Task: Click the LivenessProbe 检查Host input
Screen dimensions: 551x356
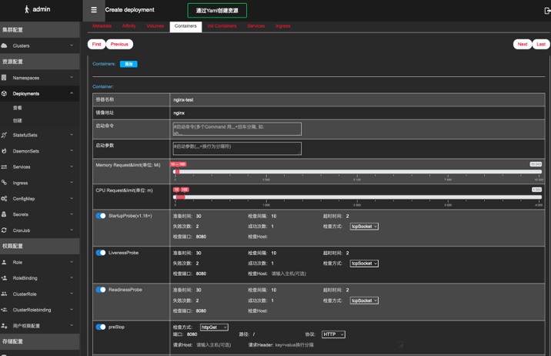Action: (289, 274)
